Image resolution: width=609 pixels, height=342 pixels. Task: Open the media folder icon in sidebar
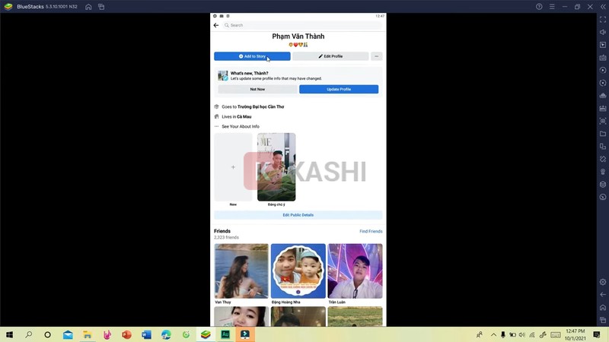point(603,134)
